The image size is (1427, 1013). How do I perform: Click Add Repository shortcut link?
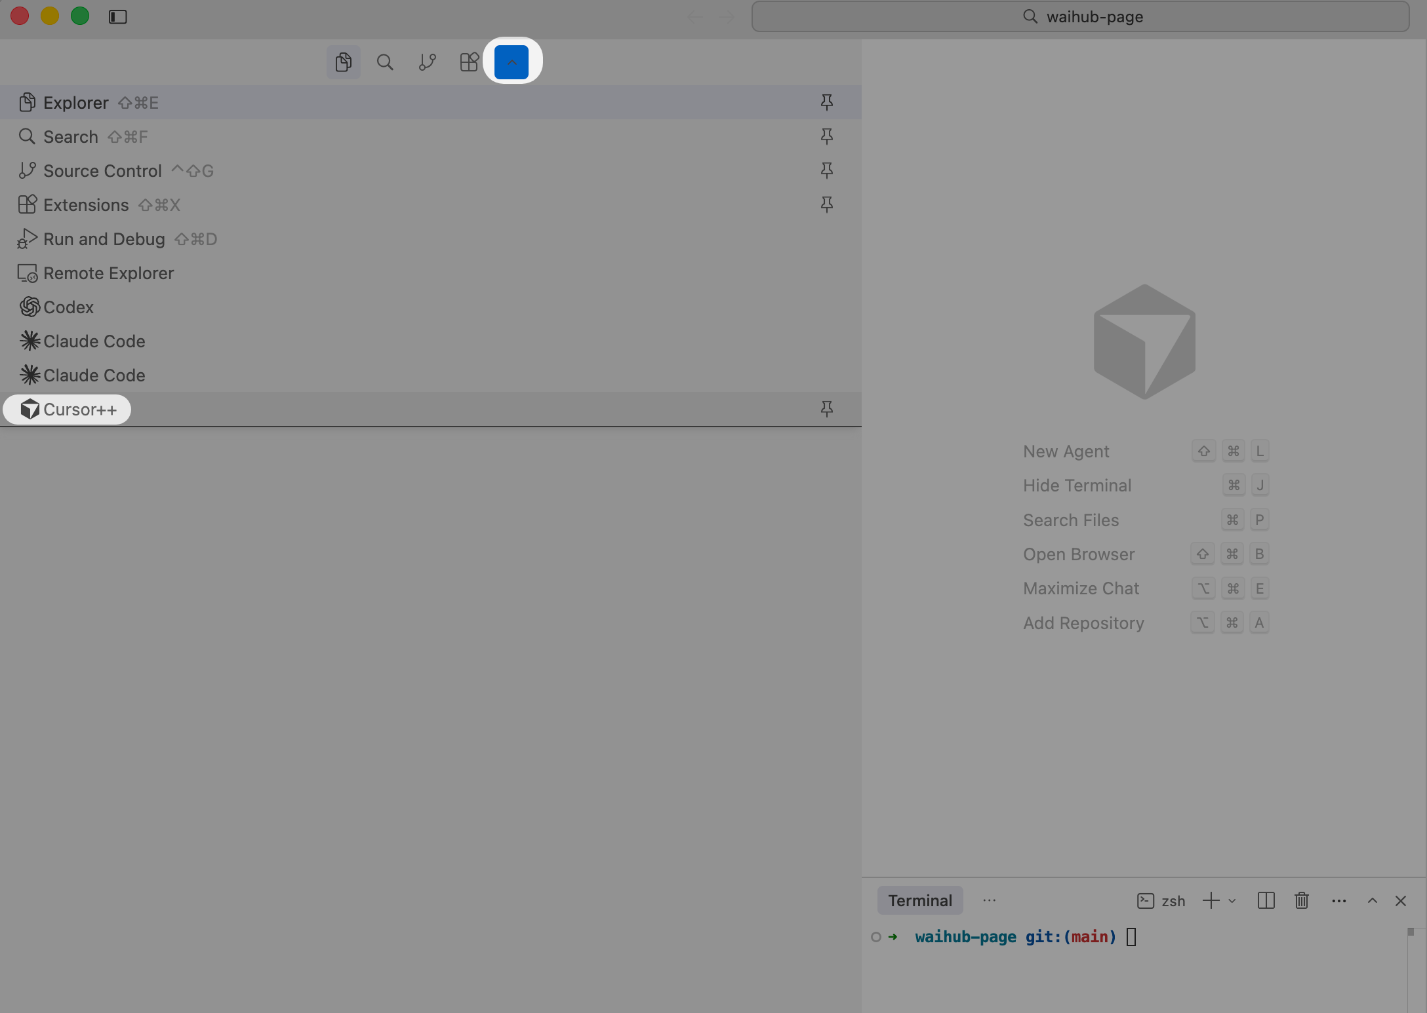pos(1083,623)
